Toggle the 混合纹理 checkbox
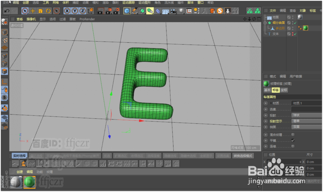Image resolution: width=323 pixels, height=192 pixels. (293, 135)
